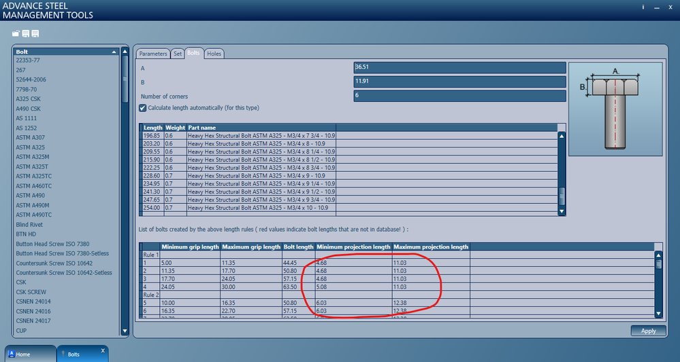This screenshot has width=680, height=362.
Task: Click the Rule 2 row label
Action: (151, 295)
